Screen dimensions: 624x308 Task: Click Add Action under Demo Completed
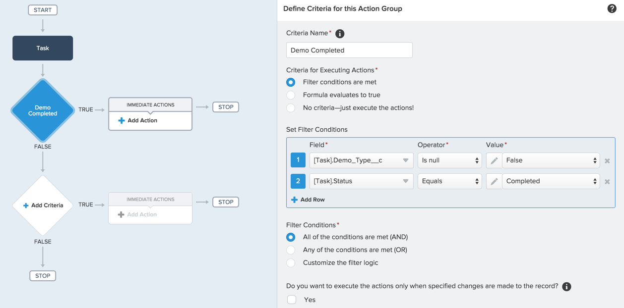138,120
